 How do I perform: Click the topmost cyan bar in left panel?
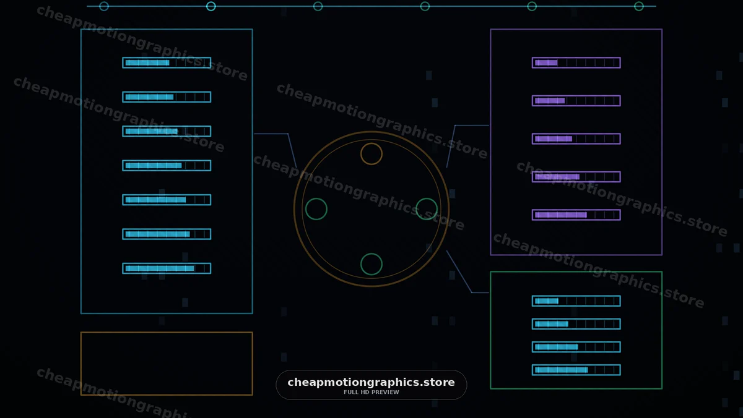[x=167, y=62]
